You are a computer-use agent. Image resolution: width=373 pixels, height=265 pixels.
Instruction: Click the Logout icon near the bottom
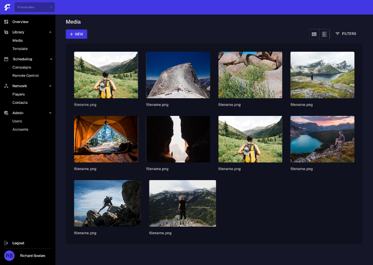point(6,243)
